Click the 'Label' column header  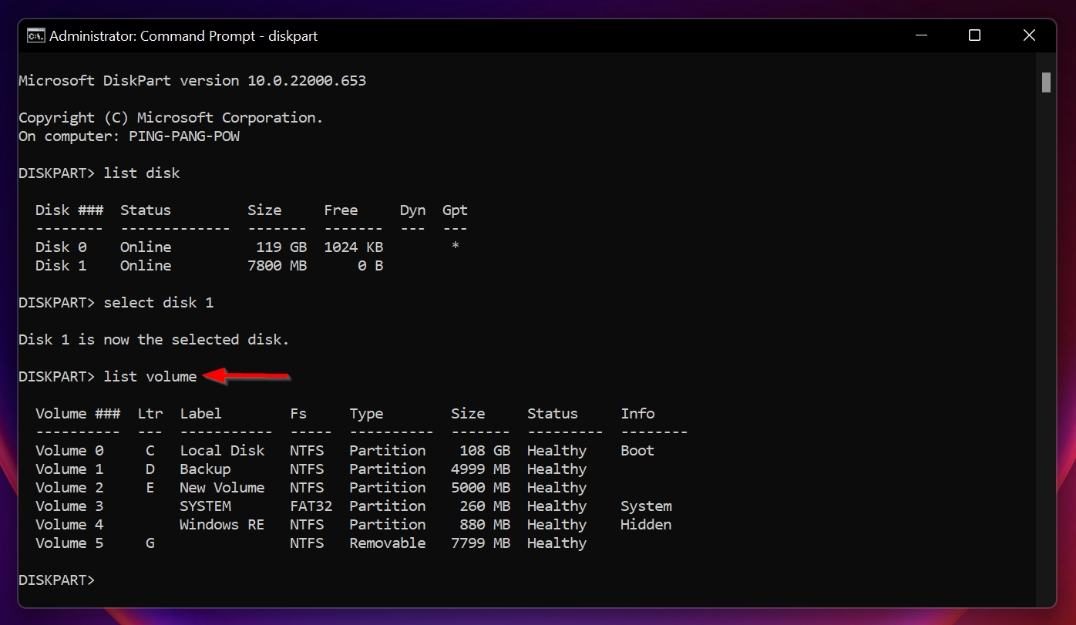[x=200, y=414]
